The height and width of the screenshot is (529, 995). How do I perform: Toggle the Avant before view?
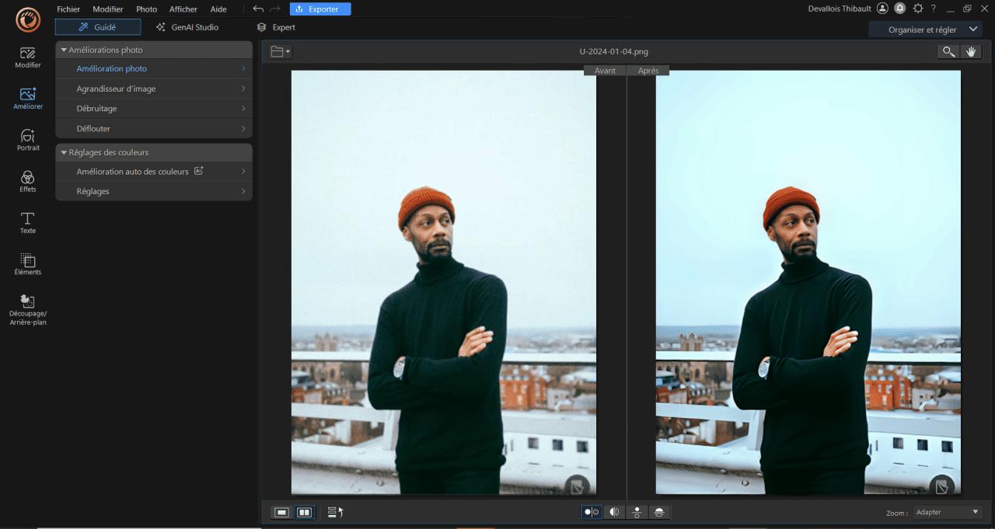[x=605, y=70]
